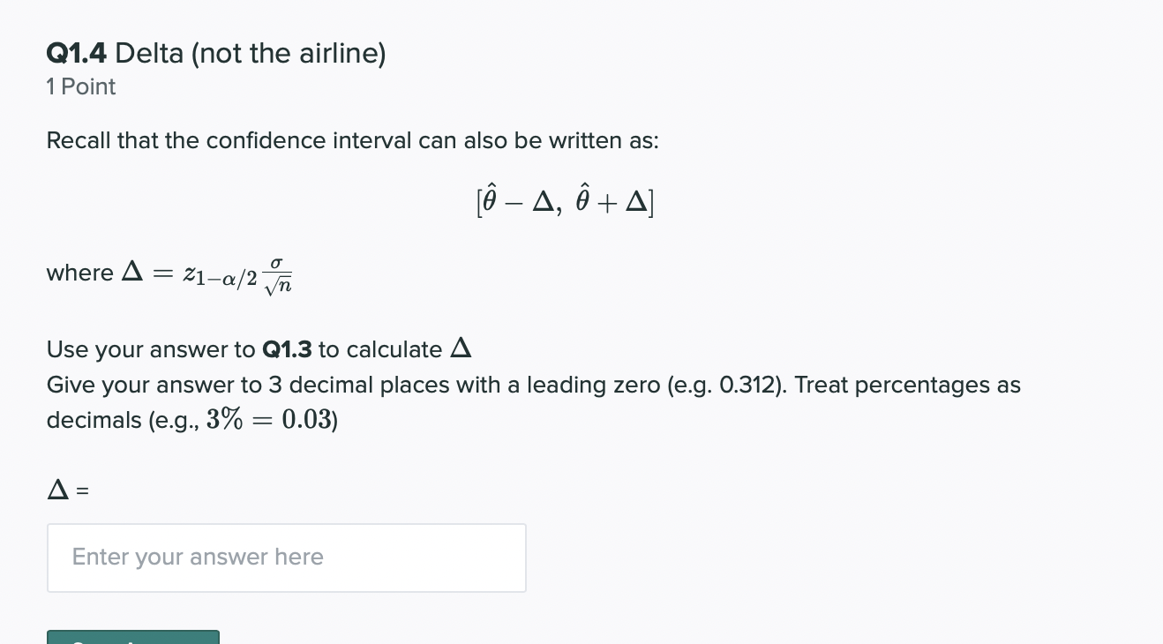The height and width of the screenshot is (644, 1163).
Task: Click the 'Q1.4' question number
Action: pos(77,55)
